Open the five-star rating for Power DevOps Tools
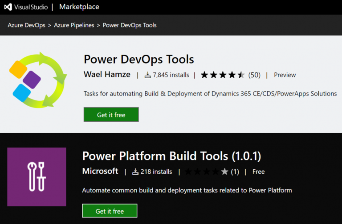Screen dimensions: 342x224 [223, 75]
